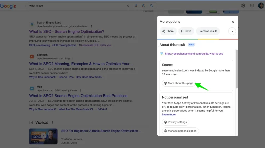
Task: Click the Remove result button
Action: click(x=208, y=31)
